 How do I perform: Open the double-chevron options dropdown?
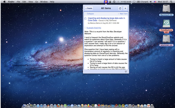tap(125, 8)
